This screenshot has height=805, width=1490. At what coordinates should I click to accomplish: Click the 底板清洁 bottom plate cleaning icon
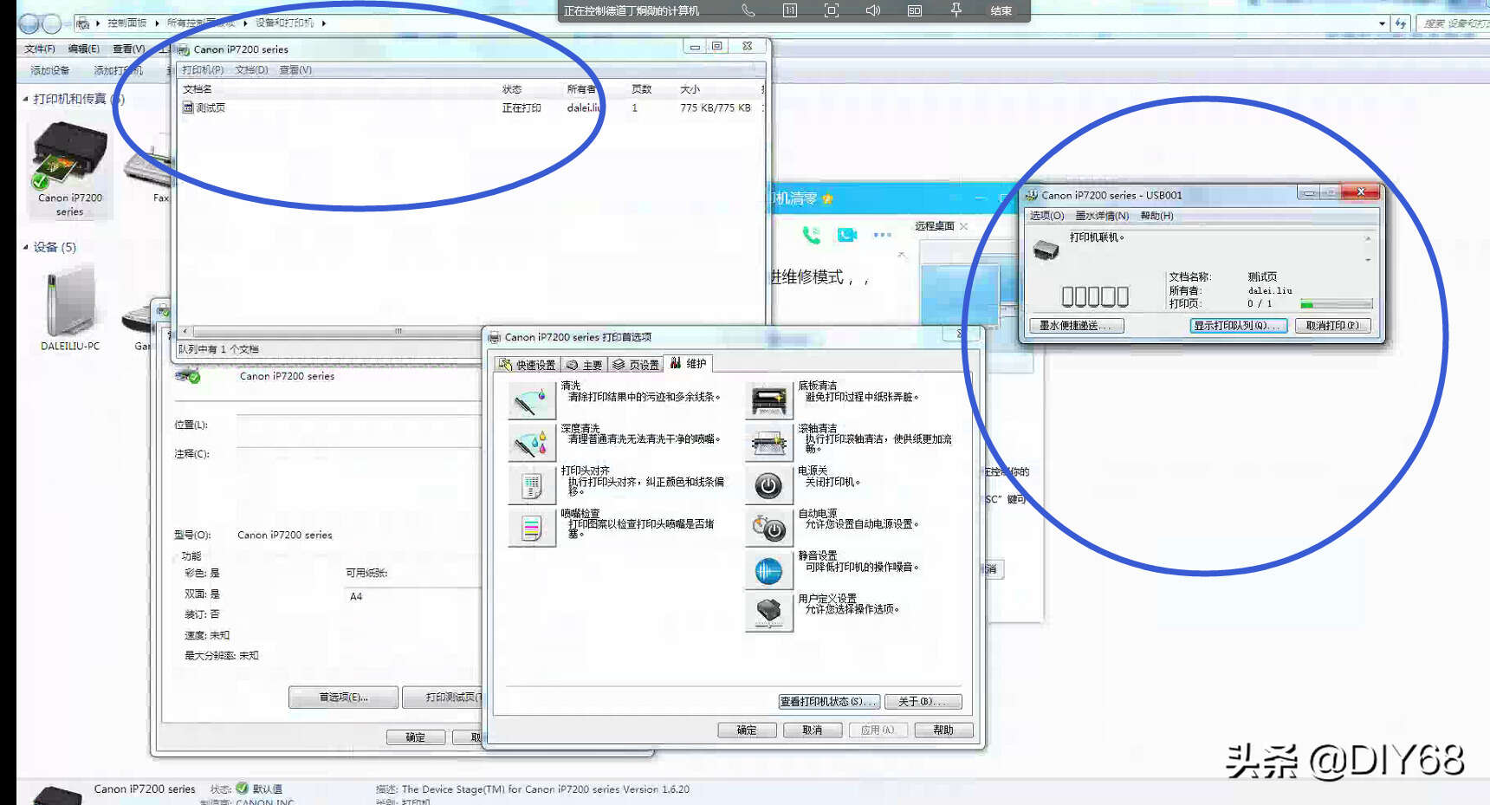[x=768, y=399]
